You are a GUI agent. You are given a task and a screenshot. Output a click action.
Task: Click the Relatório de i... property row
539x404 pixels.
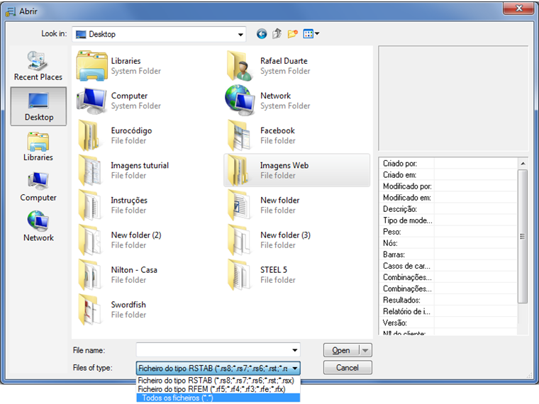(449, 311)
